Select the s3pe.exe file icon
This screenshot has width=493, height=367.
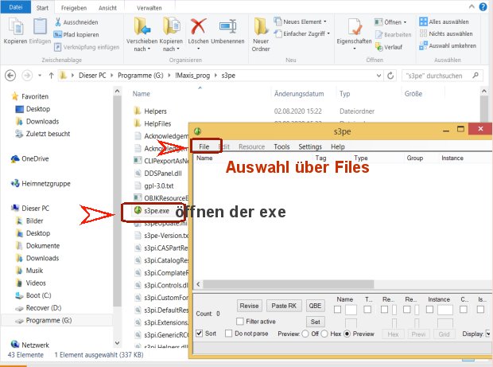click(x=138, y=211)
